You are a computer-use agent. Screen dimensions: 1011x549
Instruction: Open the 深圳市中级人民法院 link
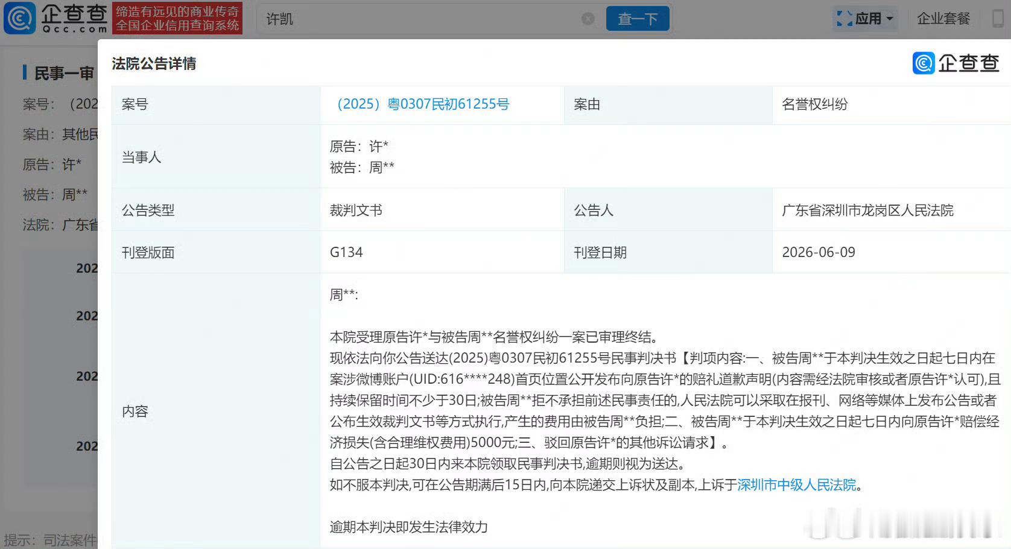[797, 485]
